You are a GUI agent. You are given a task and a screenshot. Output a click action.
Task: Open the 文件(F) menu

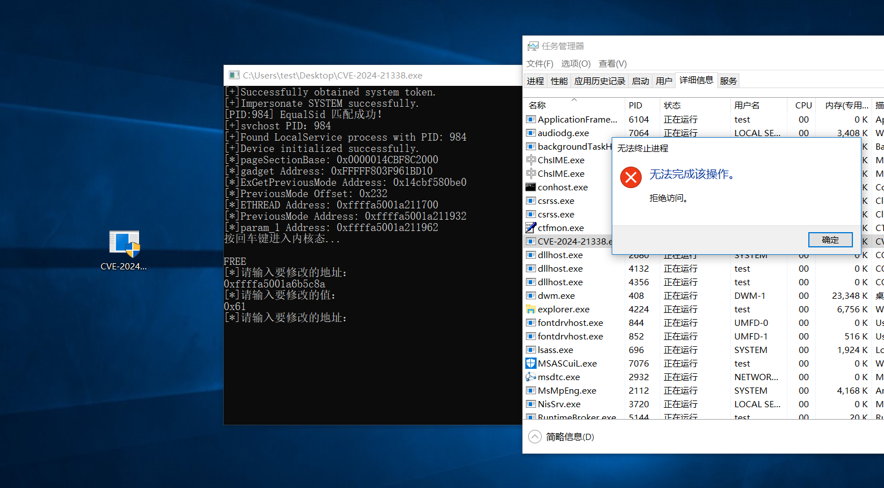(539, 64)
